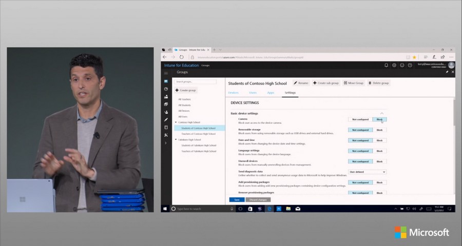
Task: Set Camera to Block
Action: 379,119
